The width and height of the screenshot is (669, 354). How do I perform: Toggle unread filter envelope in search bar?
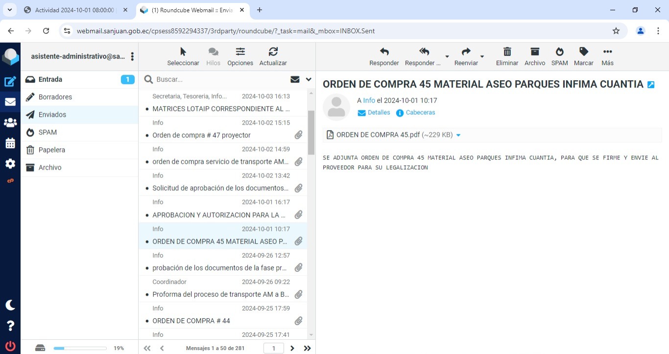pyautogui.click(x=295, y=79)
